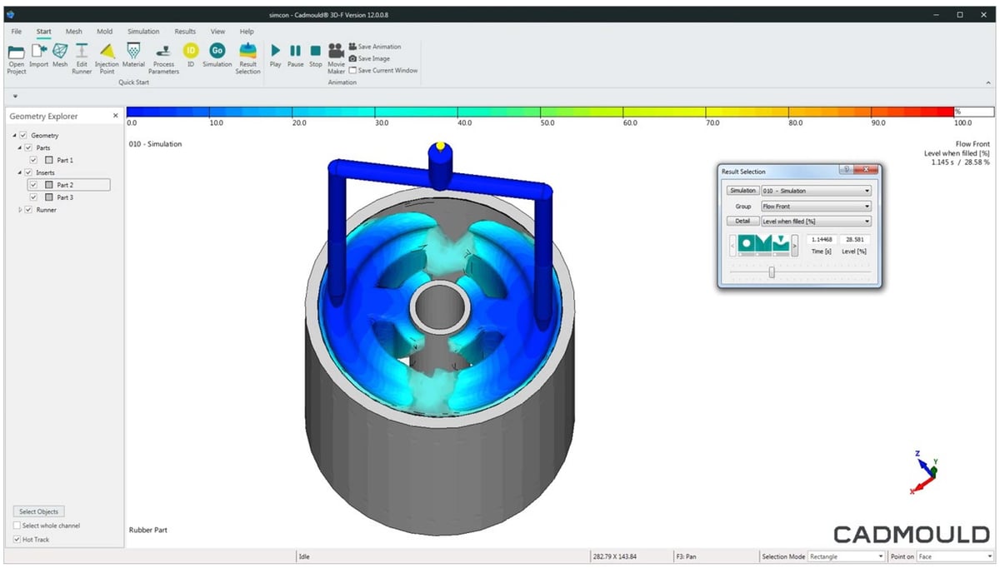Switch to the Mold ribbon tab
This screenshot has width=1000, height=568.
105,32
